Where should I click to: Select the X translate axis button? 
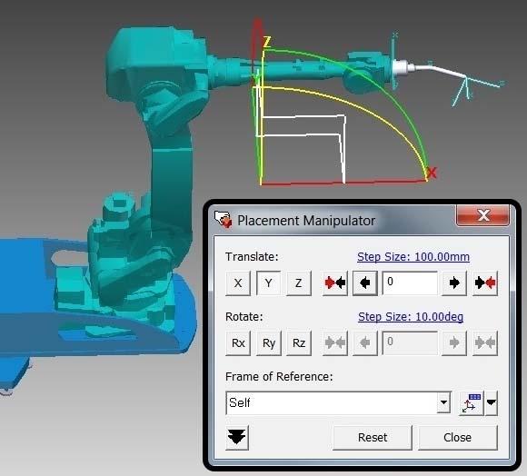click(238, 283)
